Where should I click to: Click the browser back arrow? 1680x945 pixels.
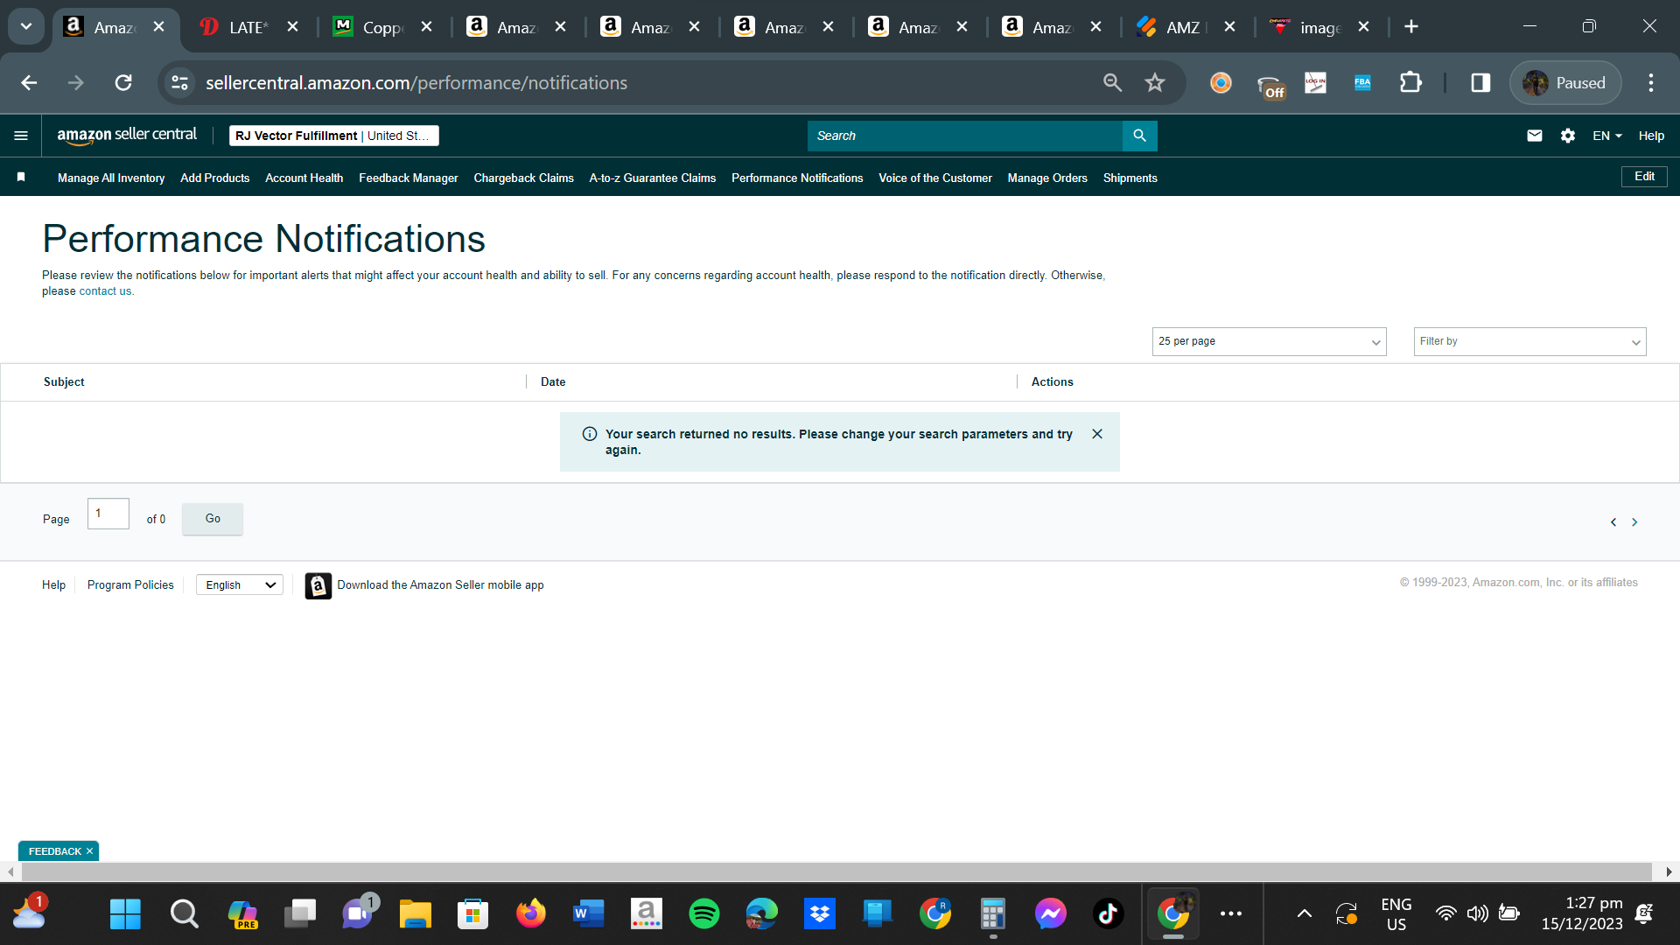(x=29, y=83)
